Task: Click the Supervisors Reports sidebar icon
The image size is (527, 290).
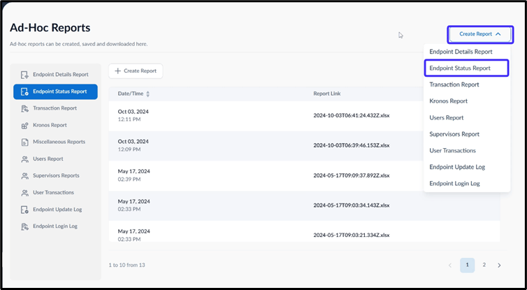Action: click(24, 176)
